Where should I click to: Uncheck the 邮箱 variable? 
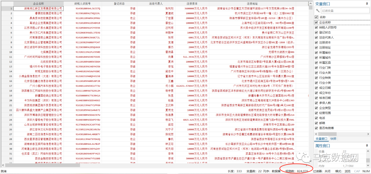(x=316, y=123)
